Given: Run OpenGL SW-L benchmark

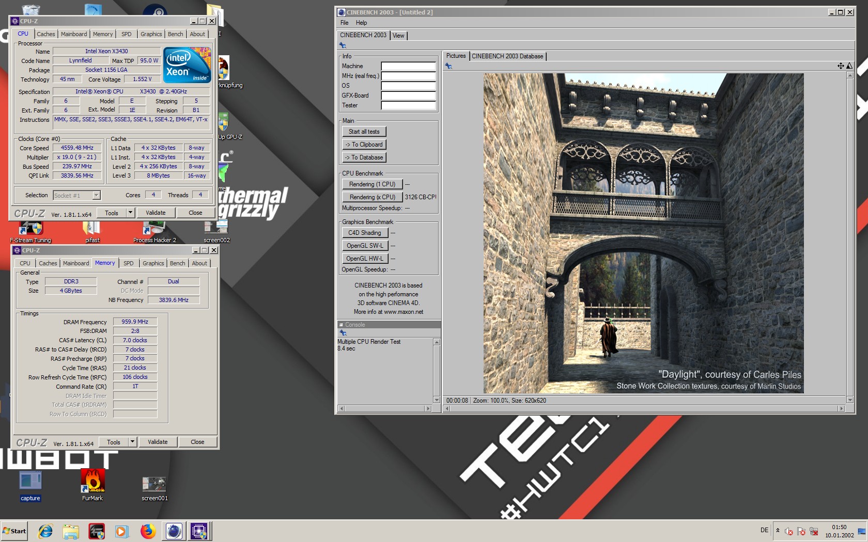Looking at the screenshot, I should tap(365, 246).
